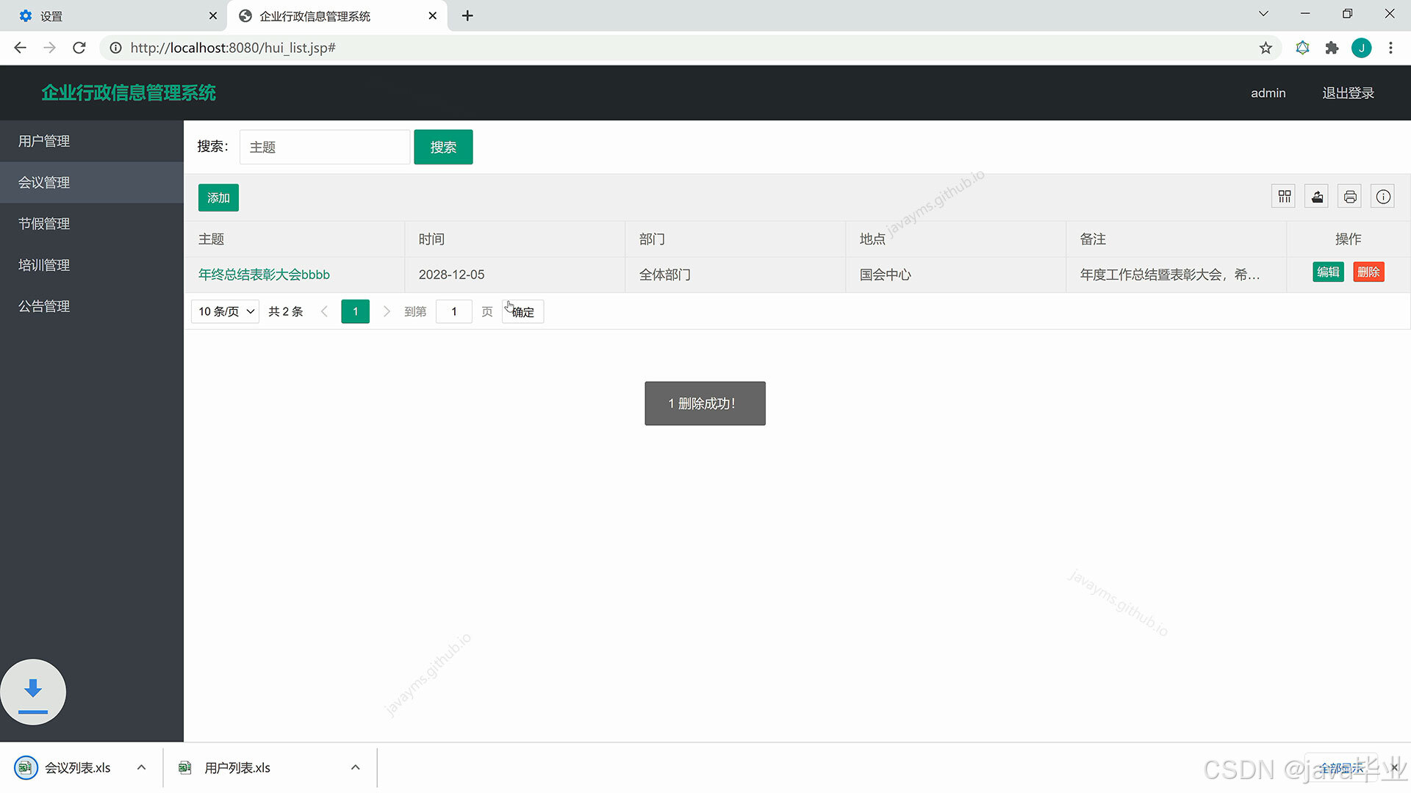Click the info icon in table toolbar
Screen dimensions: 1411x793
click(1383, 197)
